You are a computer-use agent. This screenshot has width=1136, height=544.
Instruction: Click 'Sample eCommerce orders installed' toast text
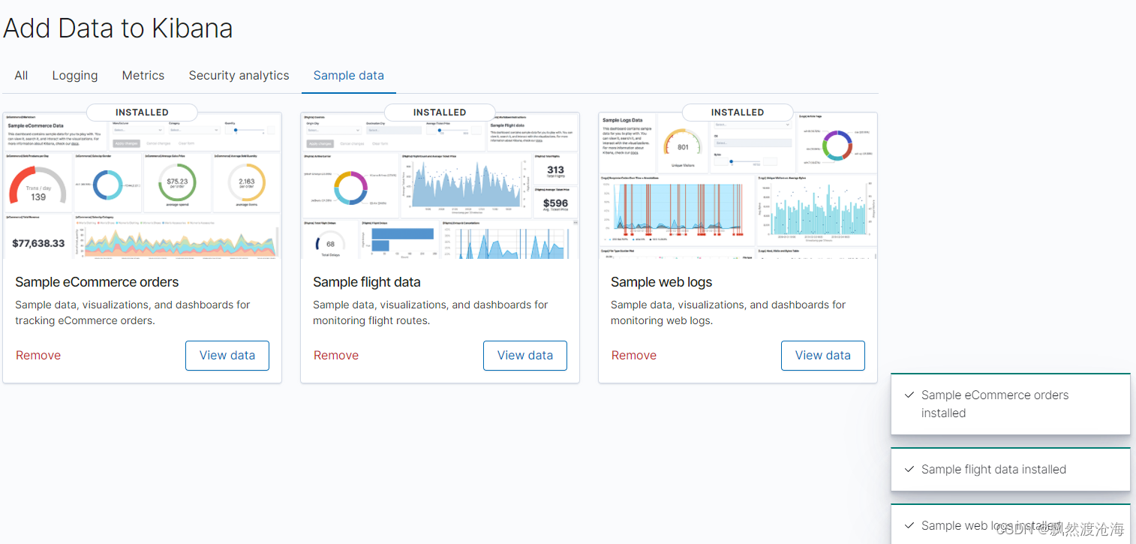[995, 404]
